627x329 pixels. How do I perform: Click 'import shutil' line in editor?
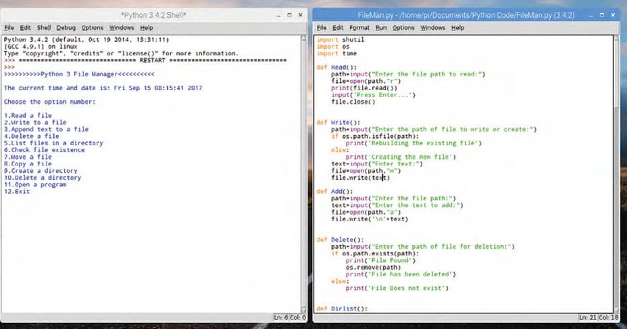[341, 40]
